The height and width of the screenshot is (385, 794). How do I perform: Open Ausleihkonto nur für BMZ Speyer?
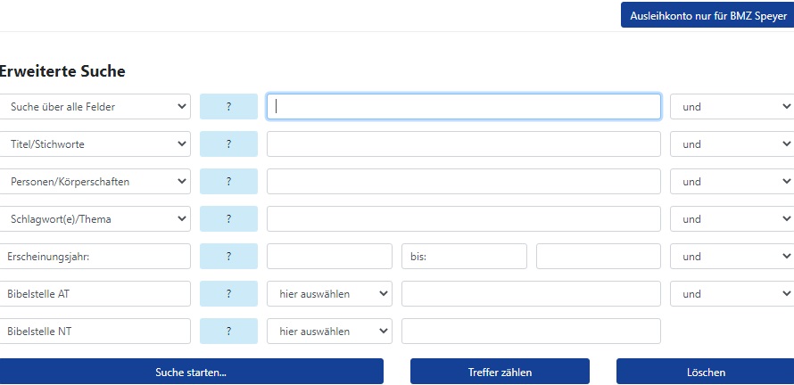coord(707,16)
